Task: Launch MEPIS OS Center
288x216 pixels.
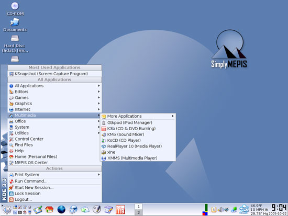Action: click(54, 163)
